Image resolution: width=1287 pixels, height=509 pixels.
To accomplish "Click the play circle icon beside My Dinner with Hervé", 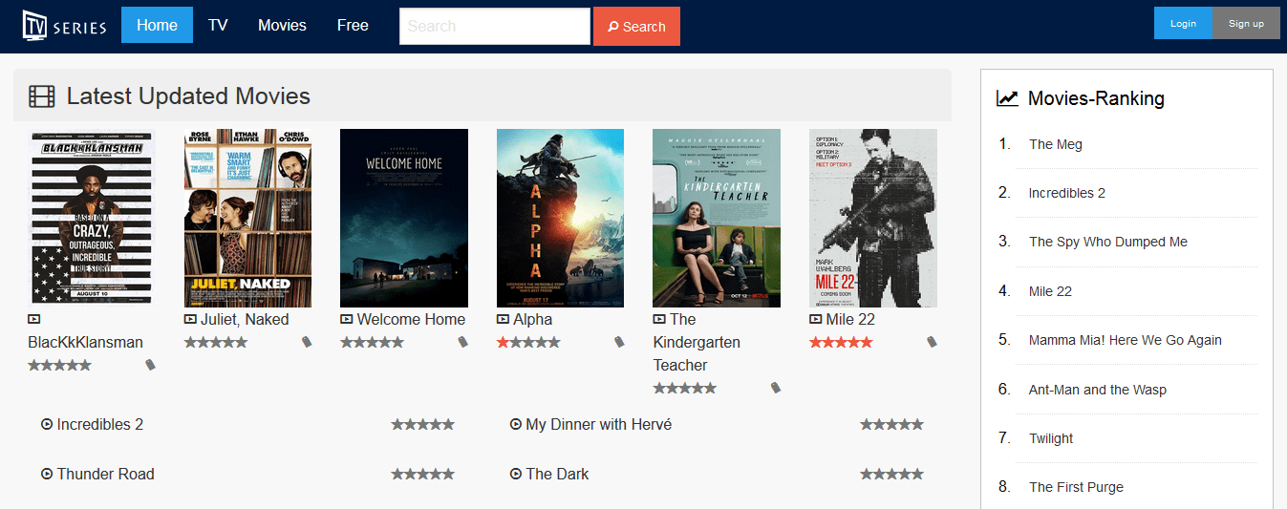I will tap(516, 424).
